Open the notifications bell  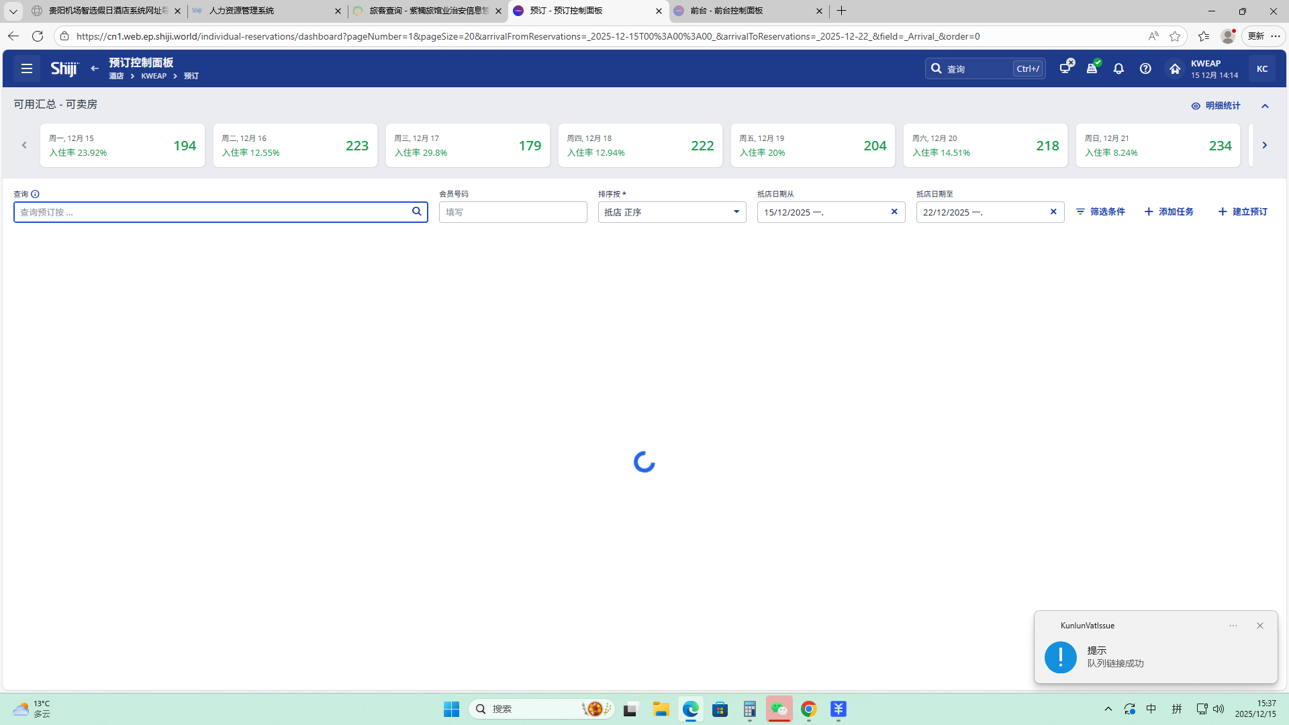click(1118, 68)
